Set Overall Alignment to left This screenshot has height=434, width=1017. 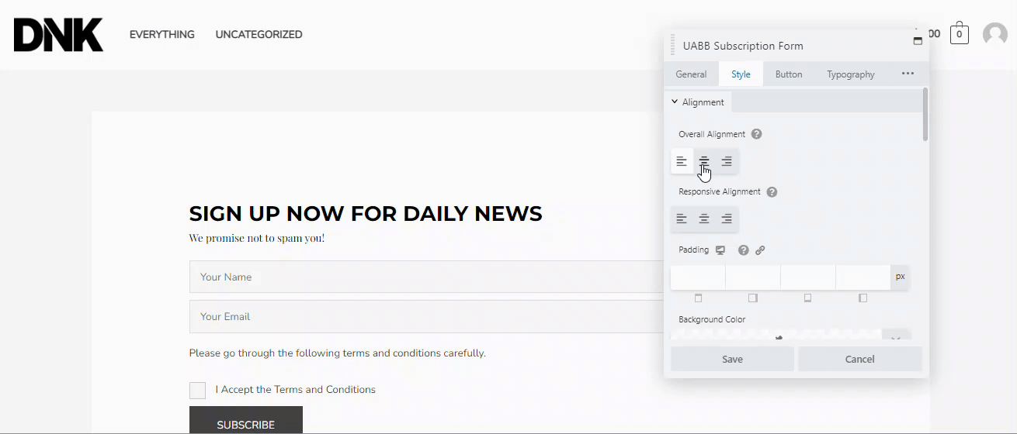point(682,161)
